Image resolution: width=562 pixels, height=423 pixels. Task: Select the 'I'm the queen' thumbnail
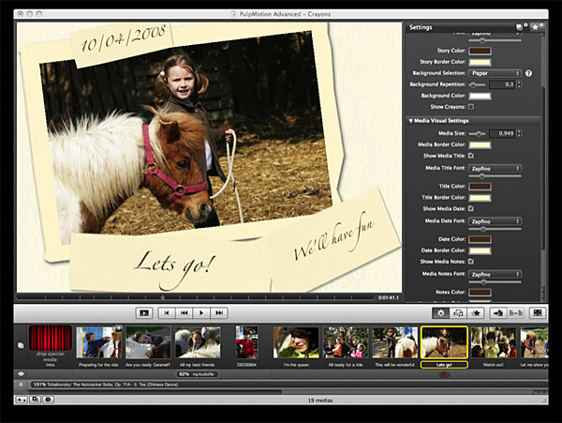[296, 342]
